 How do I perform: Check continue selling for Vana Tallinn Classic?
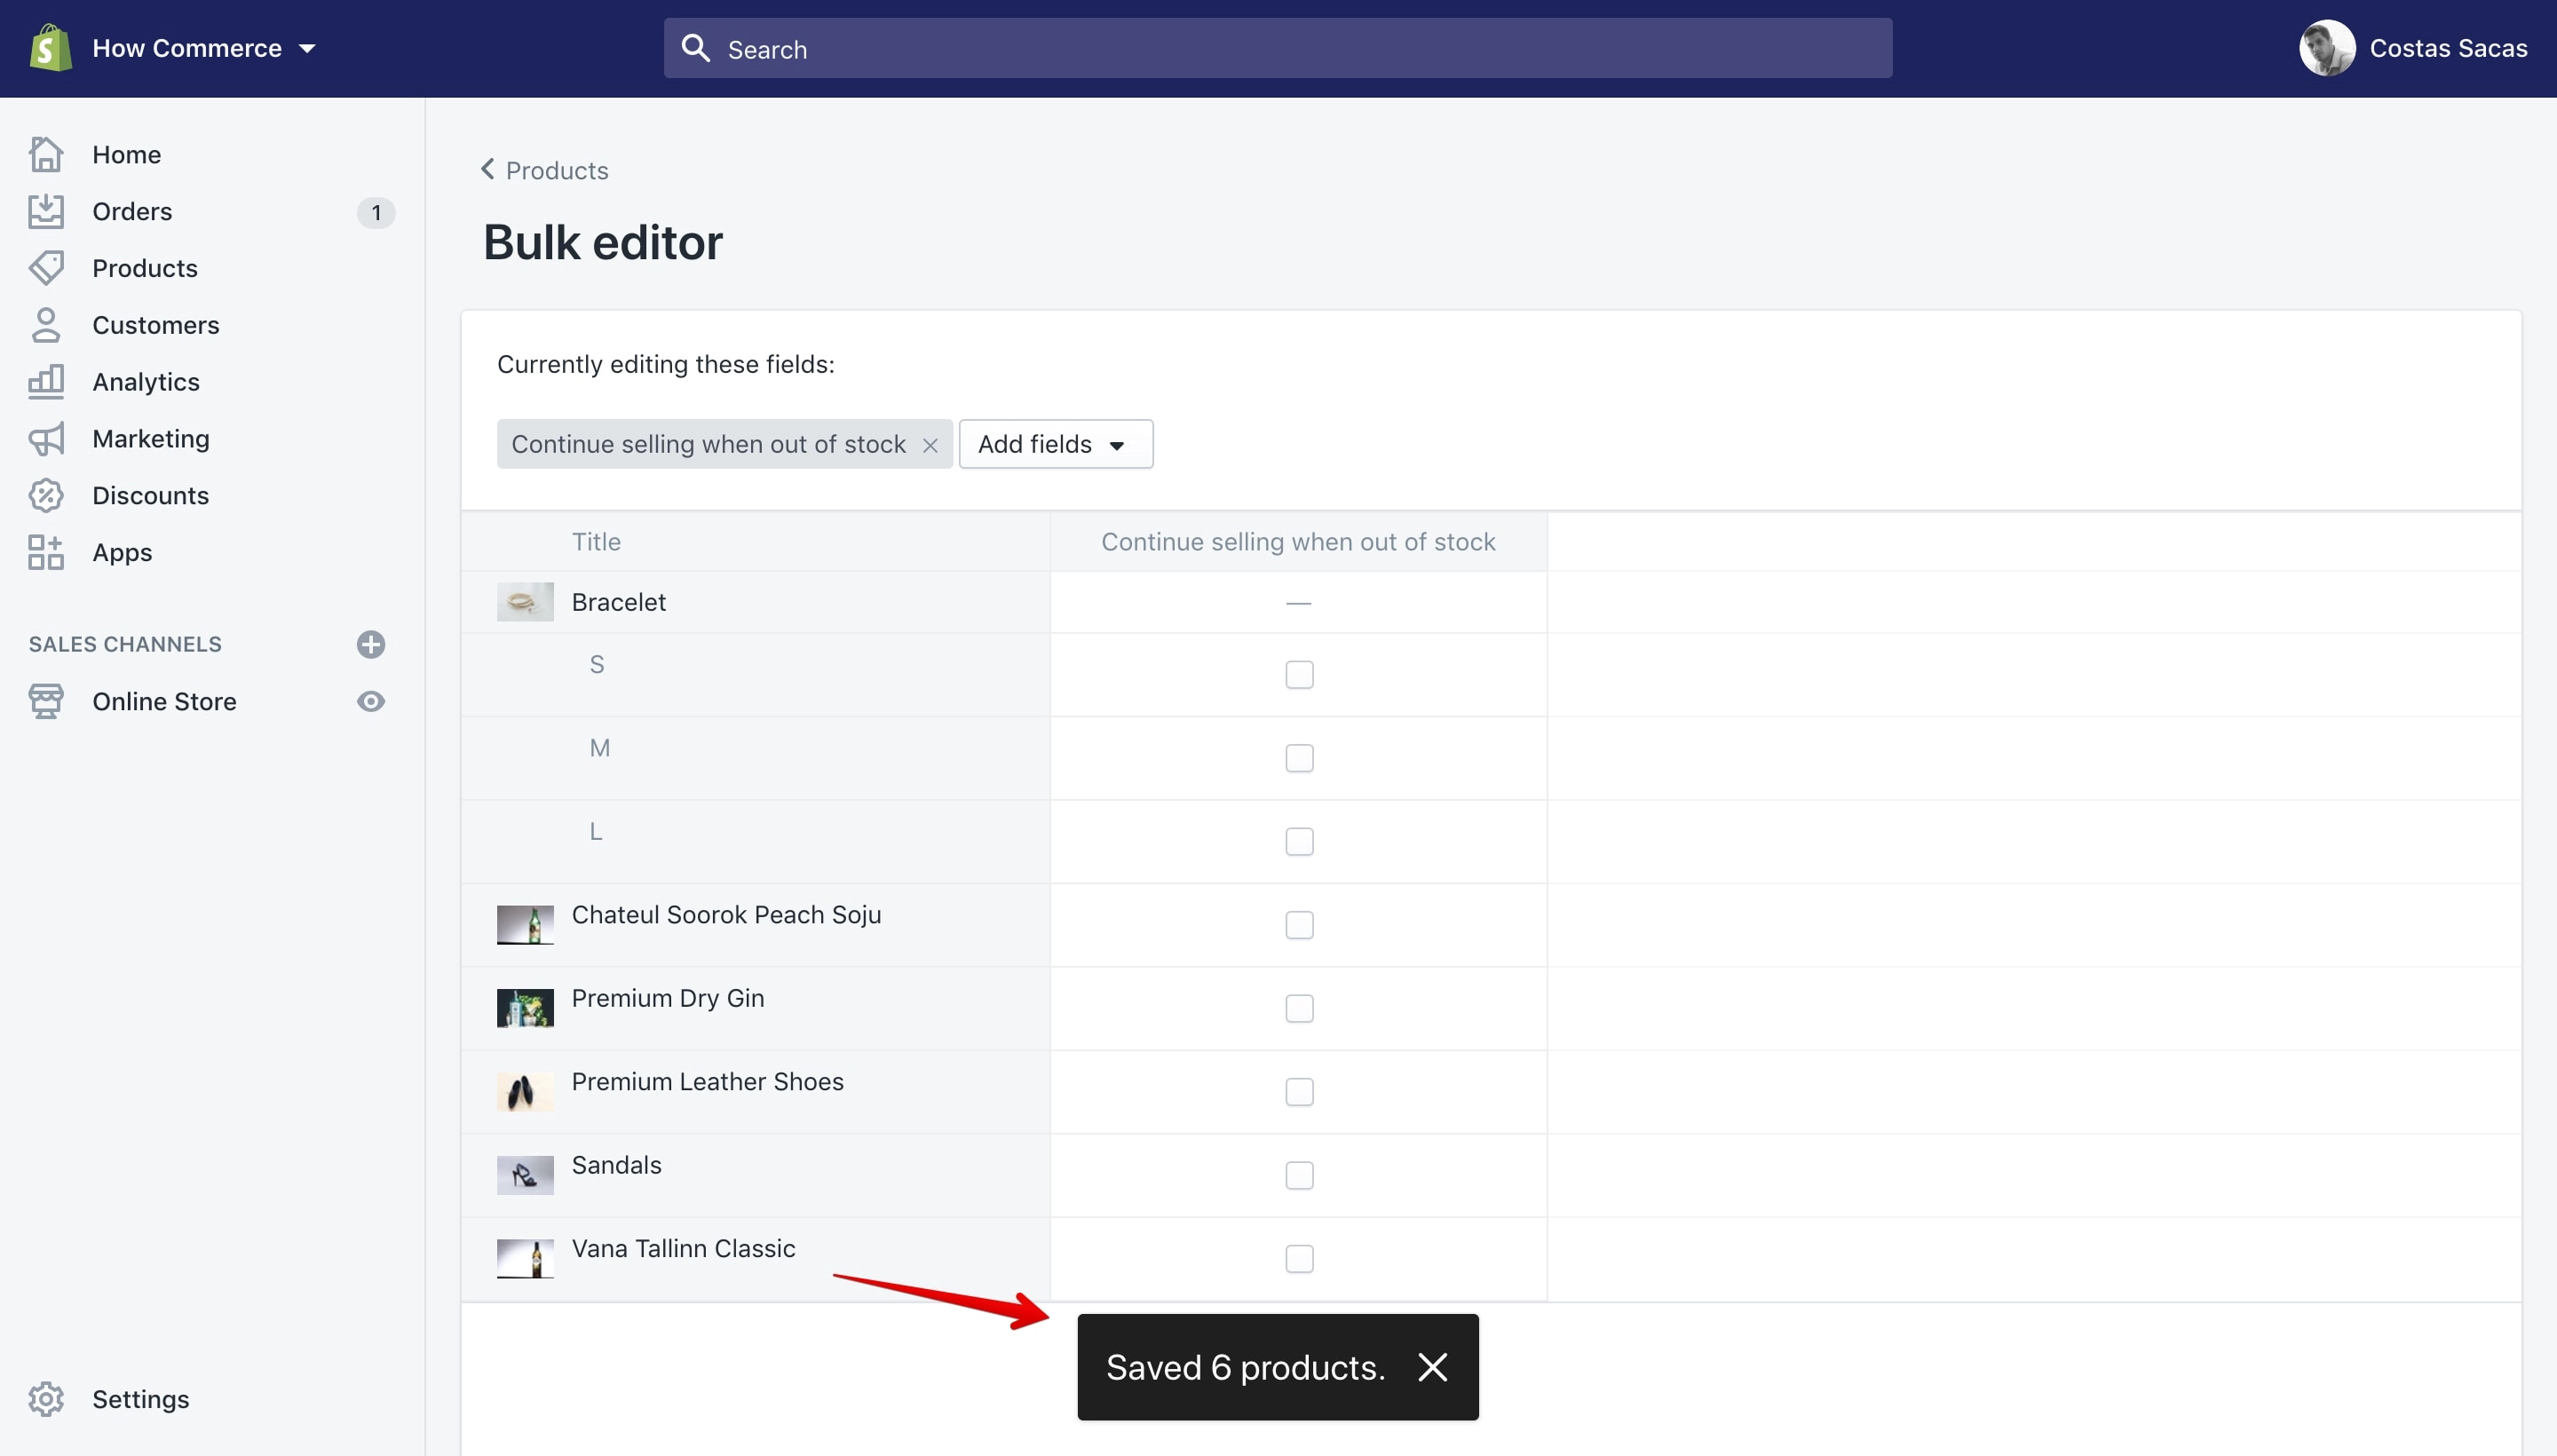pyautogui.click(x=1299, y=1259)
